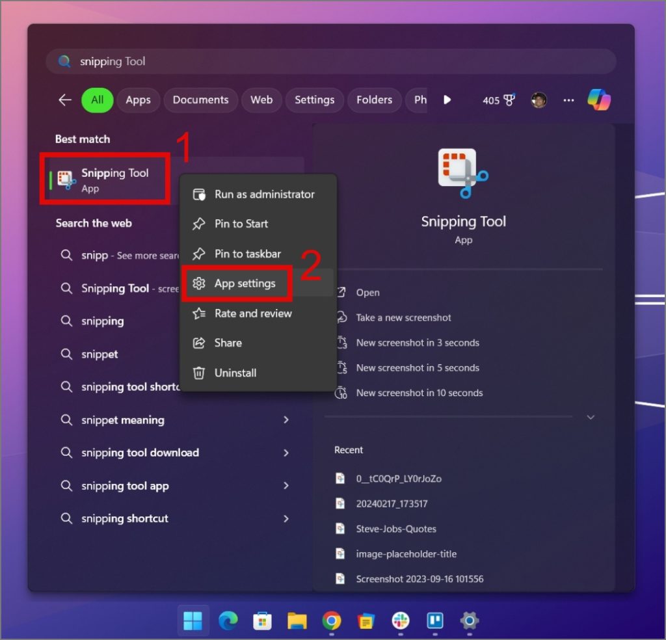666x640 pixels.
Task: Click the Windows Start button in taskbar
Action: tap(193, 620)
